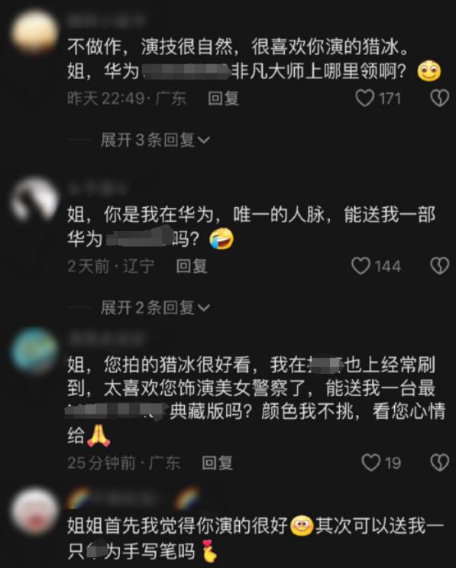Open third commenter's teal avatar
The height and width of the screenshot is (568, 456).
pyautogui.click(x=34, y=350)
